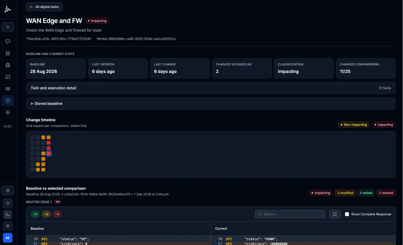The image size is (403, 245).
Task: Click the magnifier icon in the search box
Action: click(x=259, y=214)
